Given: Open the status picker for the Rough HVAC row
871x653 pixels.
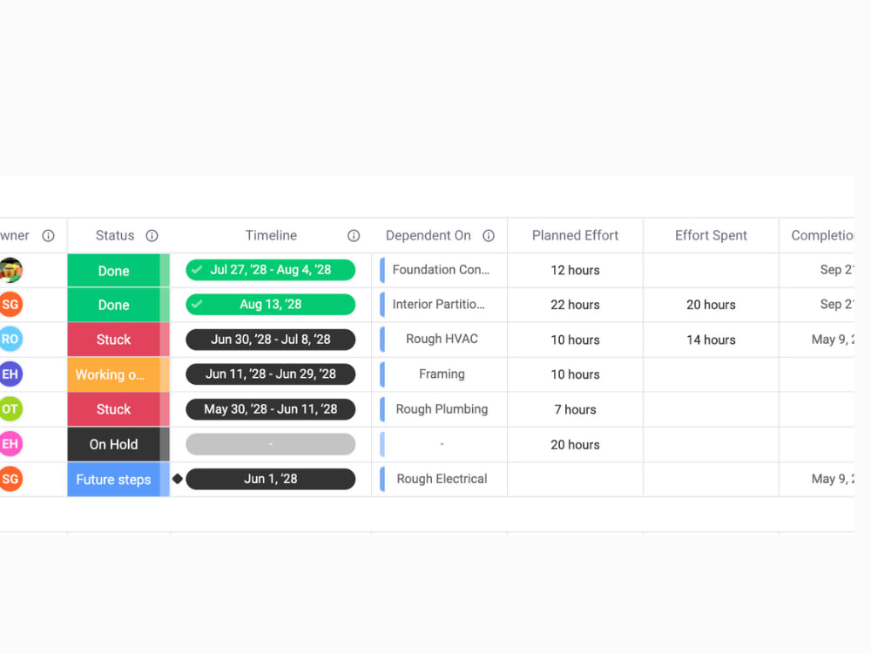Looking at the screenshot, I should click(114, 340).
